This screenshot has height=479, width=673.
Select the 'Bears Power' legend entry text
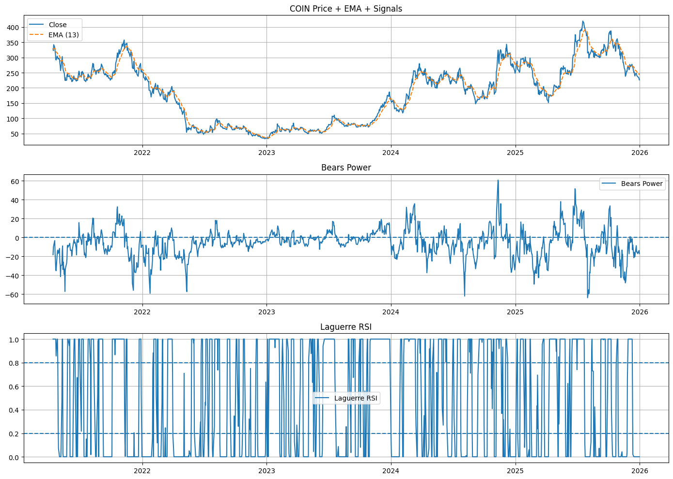(642, 184)
